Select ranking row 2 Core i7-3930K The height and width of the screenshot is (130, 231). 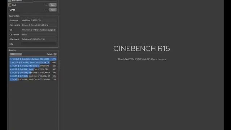[33, 62]
